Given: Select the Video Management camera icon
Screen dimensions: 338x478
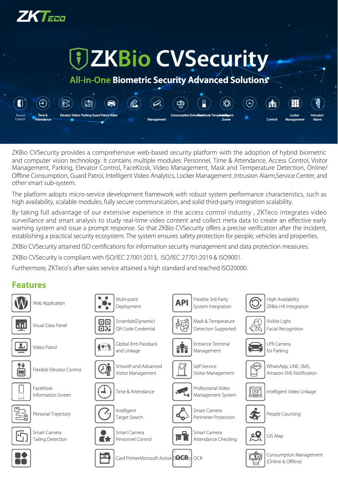Looking at the screenshot, I should (x=157, y=103).
